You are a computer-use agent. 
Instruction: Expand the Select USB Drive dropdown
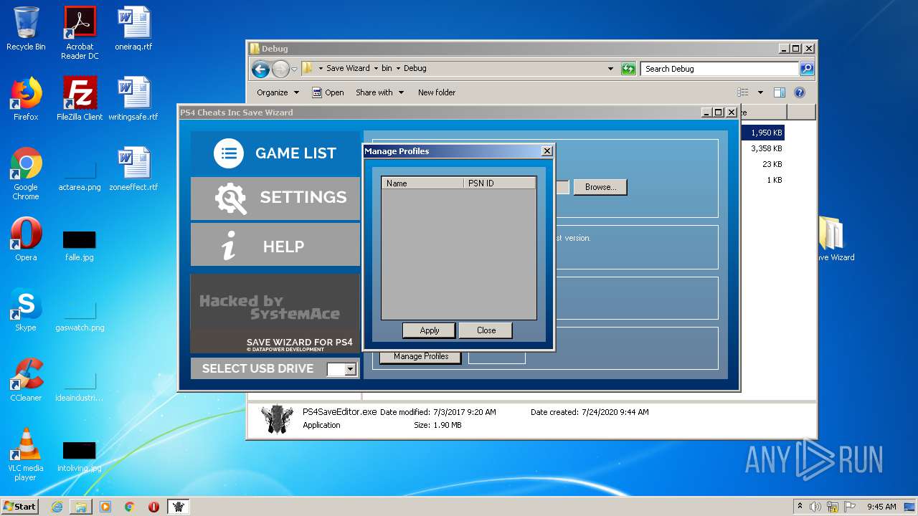tap(350, 369)
